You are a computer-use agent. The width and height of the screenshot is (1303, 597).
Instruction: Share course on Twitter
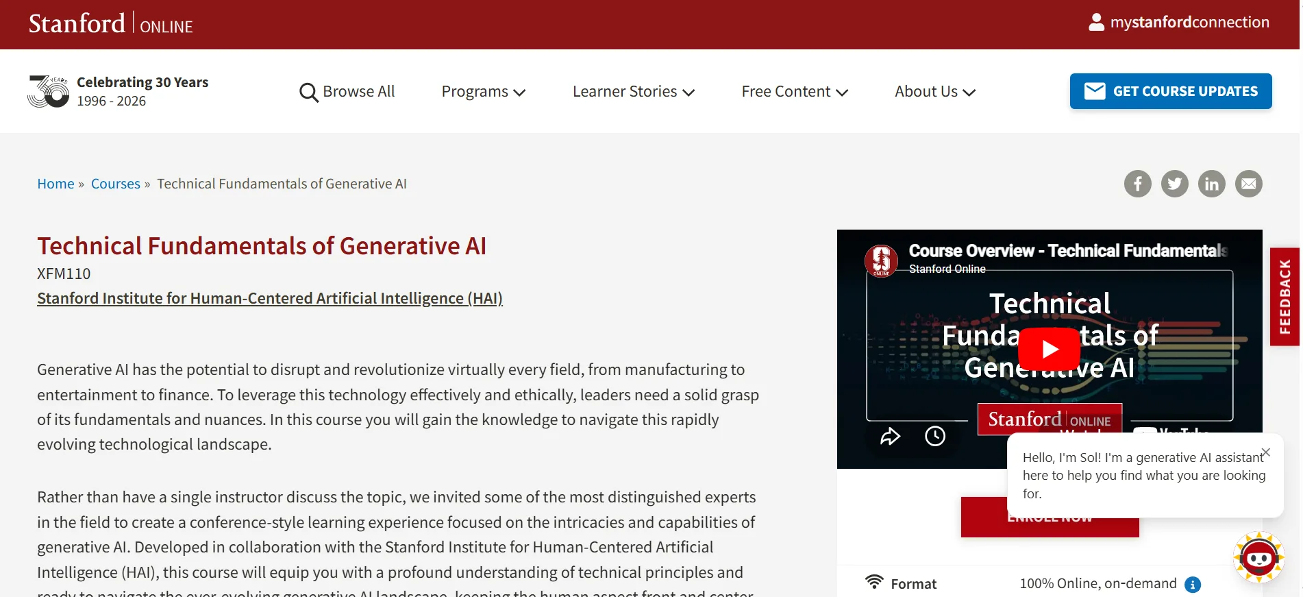click(x=1175, y=184)
